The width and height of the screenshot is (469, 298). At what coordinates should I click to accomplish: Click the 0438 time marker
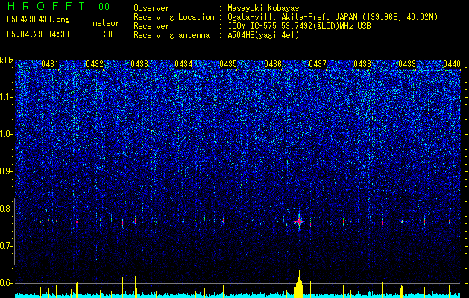click(x=362, y=64)
